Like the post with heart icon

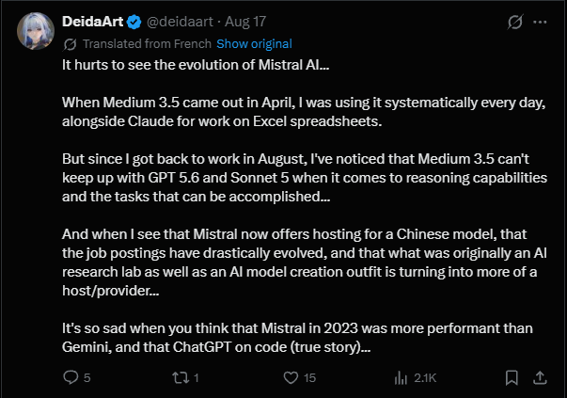291,377
